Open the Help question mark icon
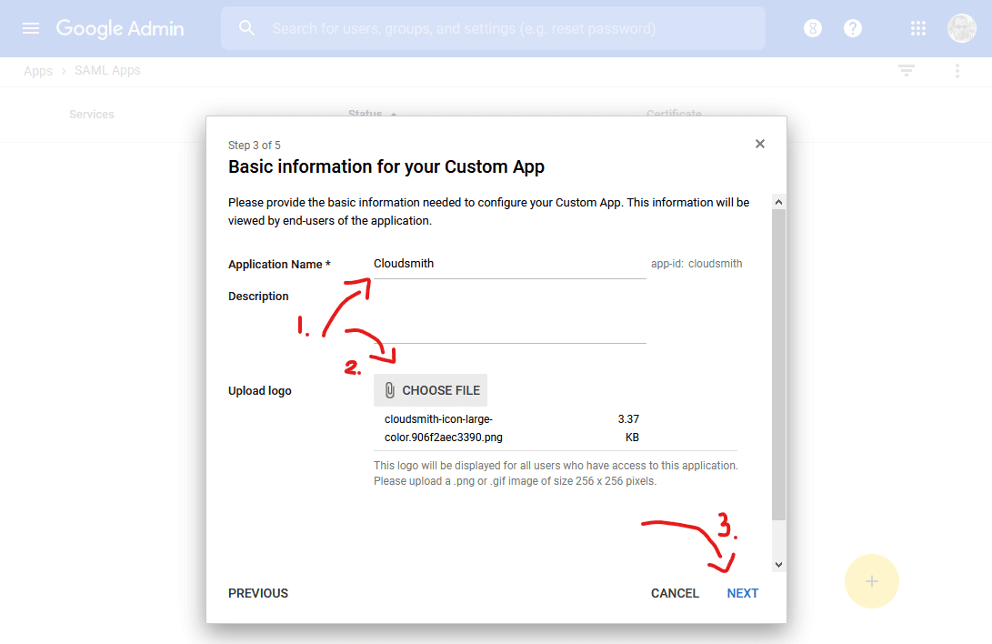This screenshot has width=992, height=644. [853, 28]
